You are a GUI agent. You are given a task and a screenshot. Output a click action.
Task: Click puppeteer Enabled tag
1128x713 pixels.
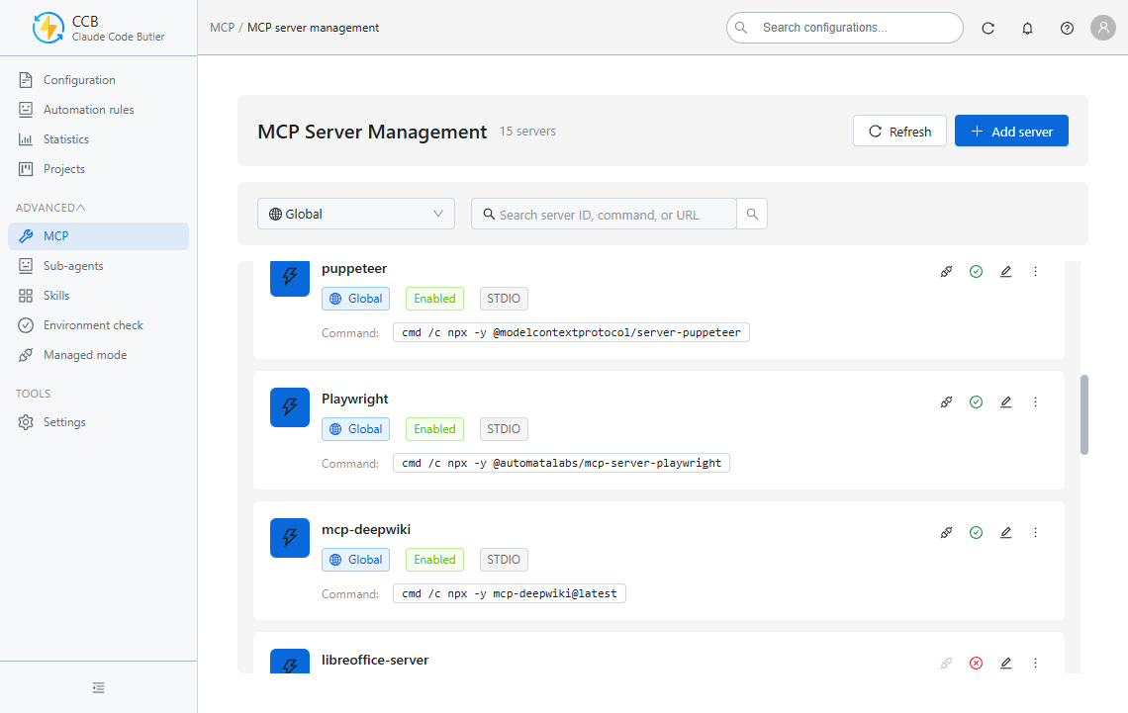tap(434, 299)
